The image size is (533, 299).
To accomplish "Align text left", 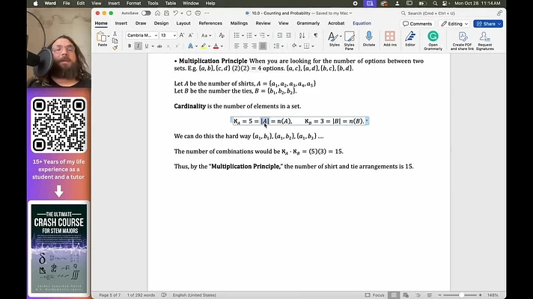I will 237,46.
